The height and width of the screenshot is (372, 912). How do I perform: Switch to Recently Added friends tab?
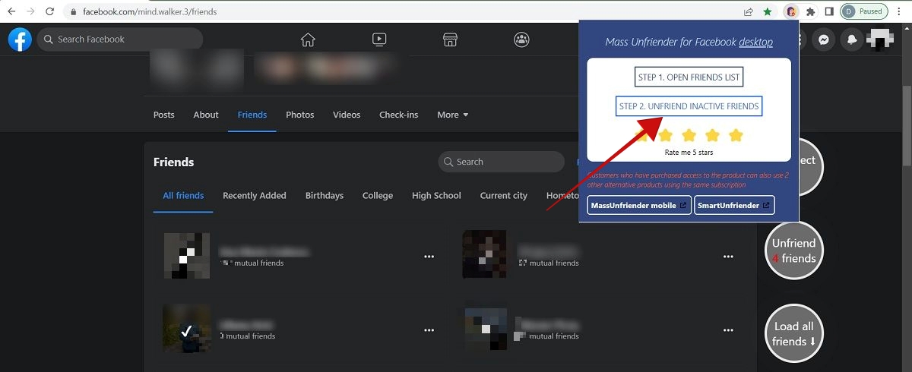[255, 195]
